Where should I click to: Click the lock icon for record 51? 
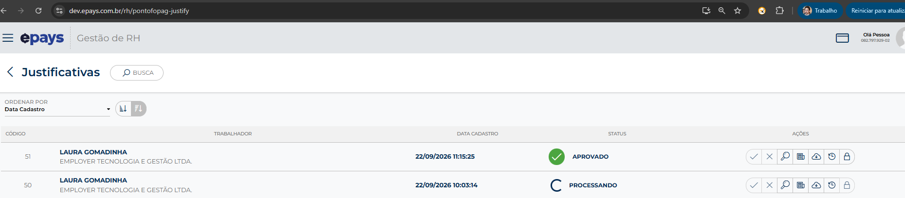(847, 156)
